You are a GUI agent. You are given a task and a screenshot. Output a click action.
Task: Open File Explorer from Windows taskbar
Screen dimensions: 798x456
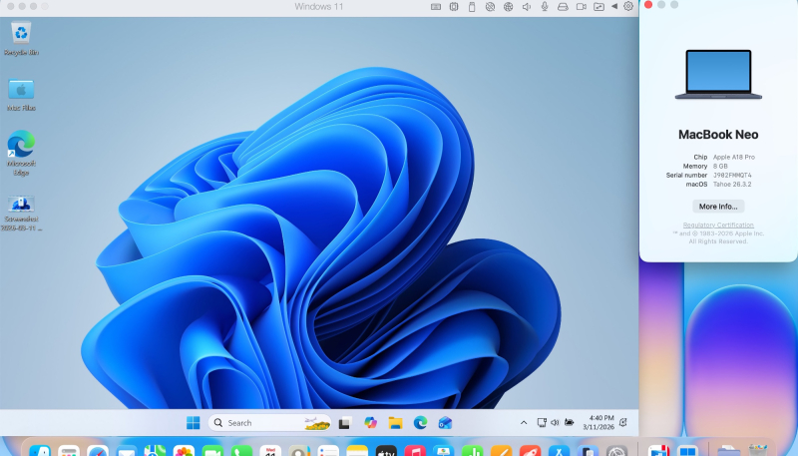pos(395,423)
